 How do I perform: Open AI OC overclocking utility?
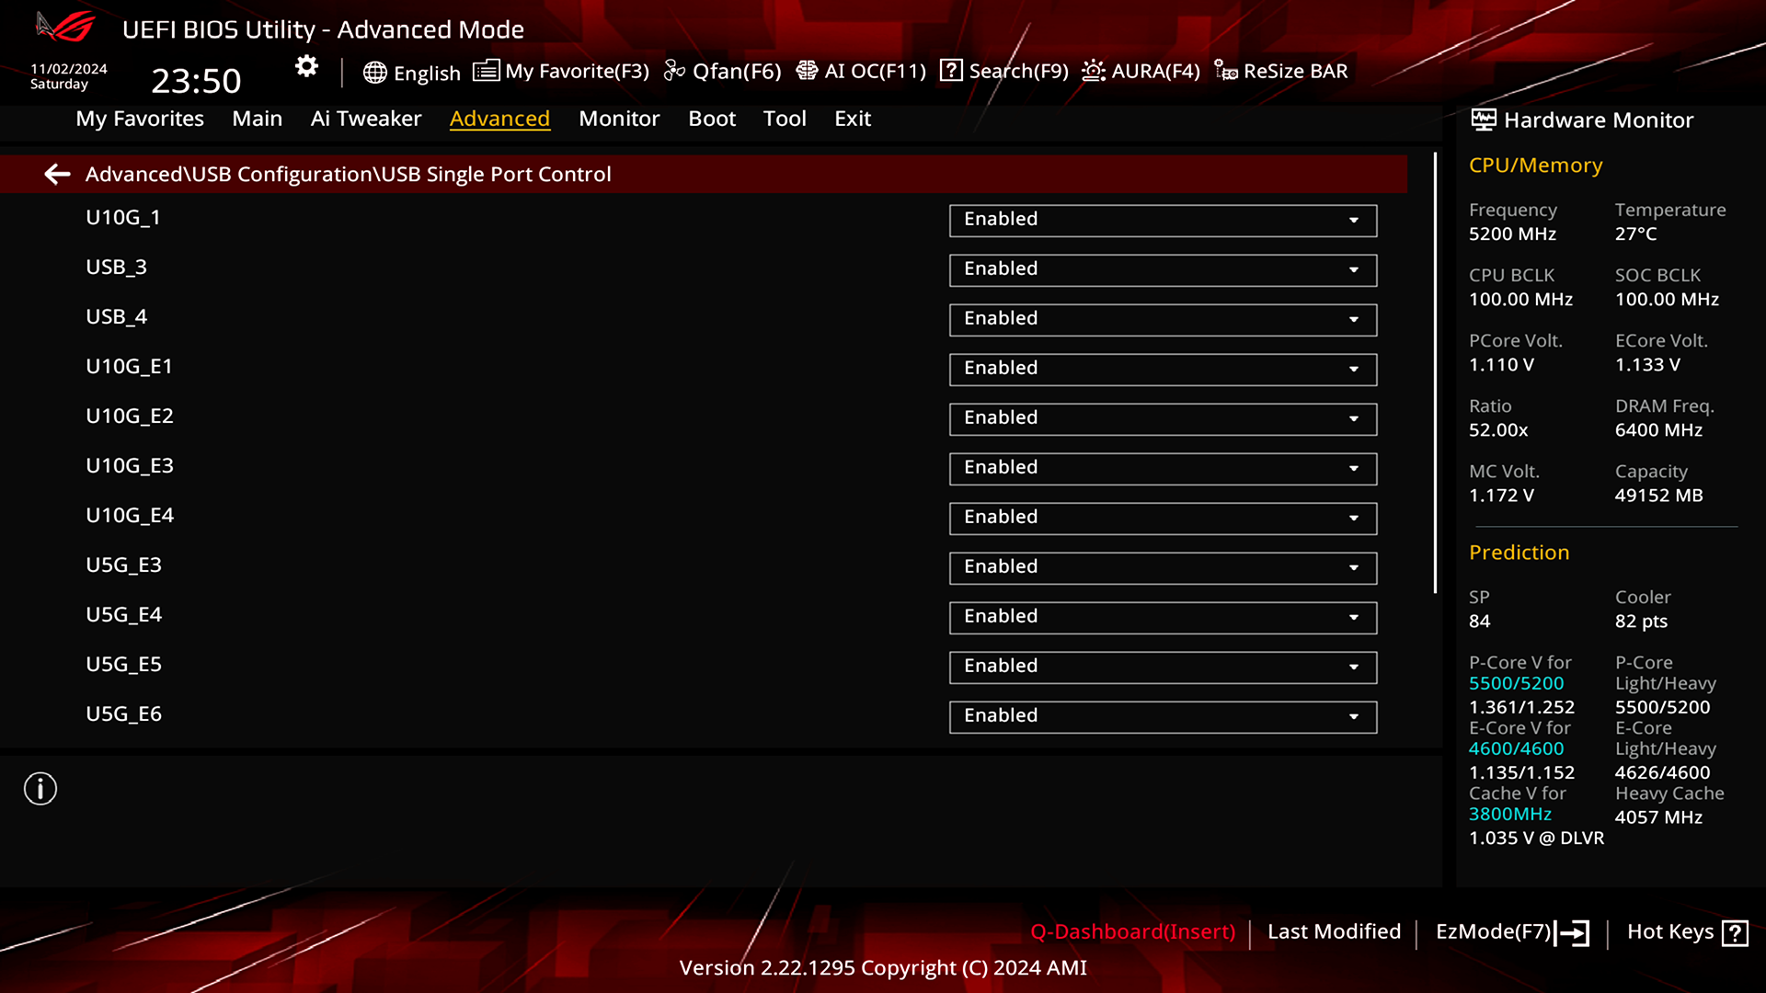pos(860,70)
